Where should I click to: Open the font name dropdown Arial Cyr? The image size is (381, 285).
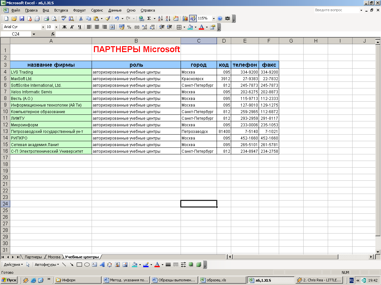43,27
